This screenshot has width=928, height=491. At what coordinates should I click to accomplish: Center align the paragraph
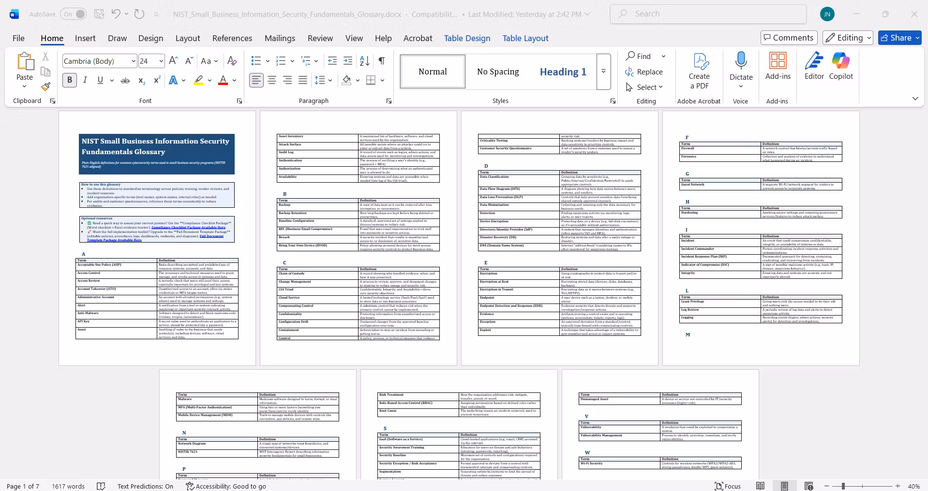pos(272,80)
